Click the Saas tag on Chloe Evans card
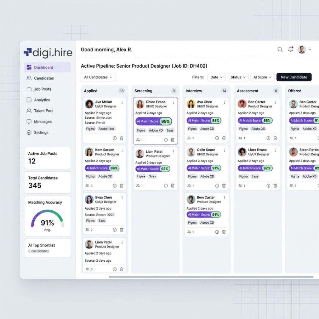 (x=170, y=131)
